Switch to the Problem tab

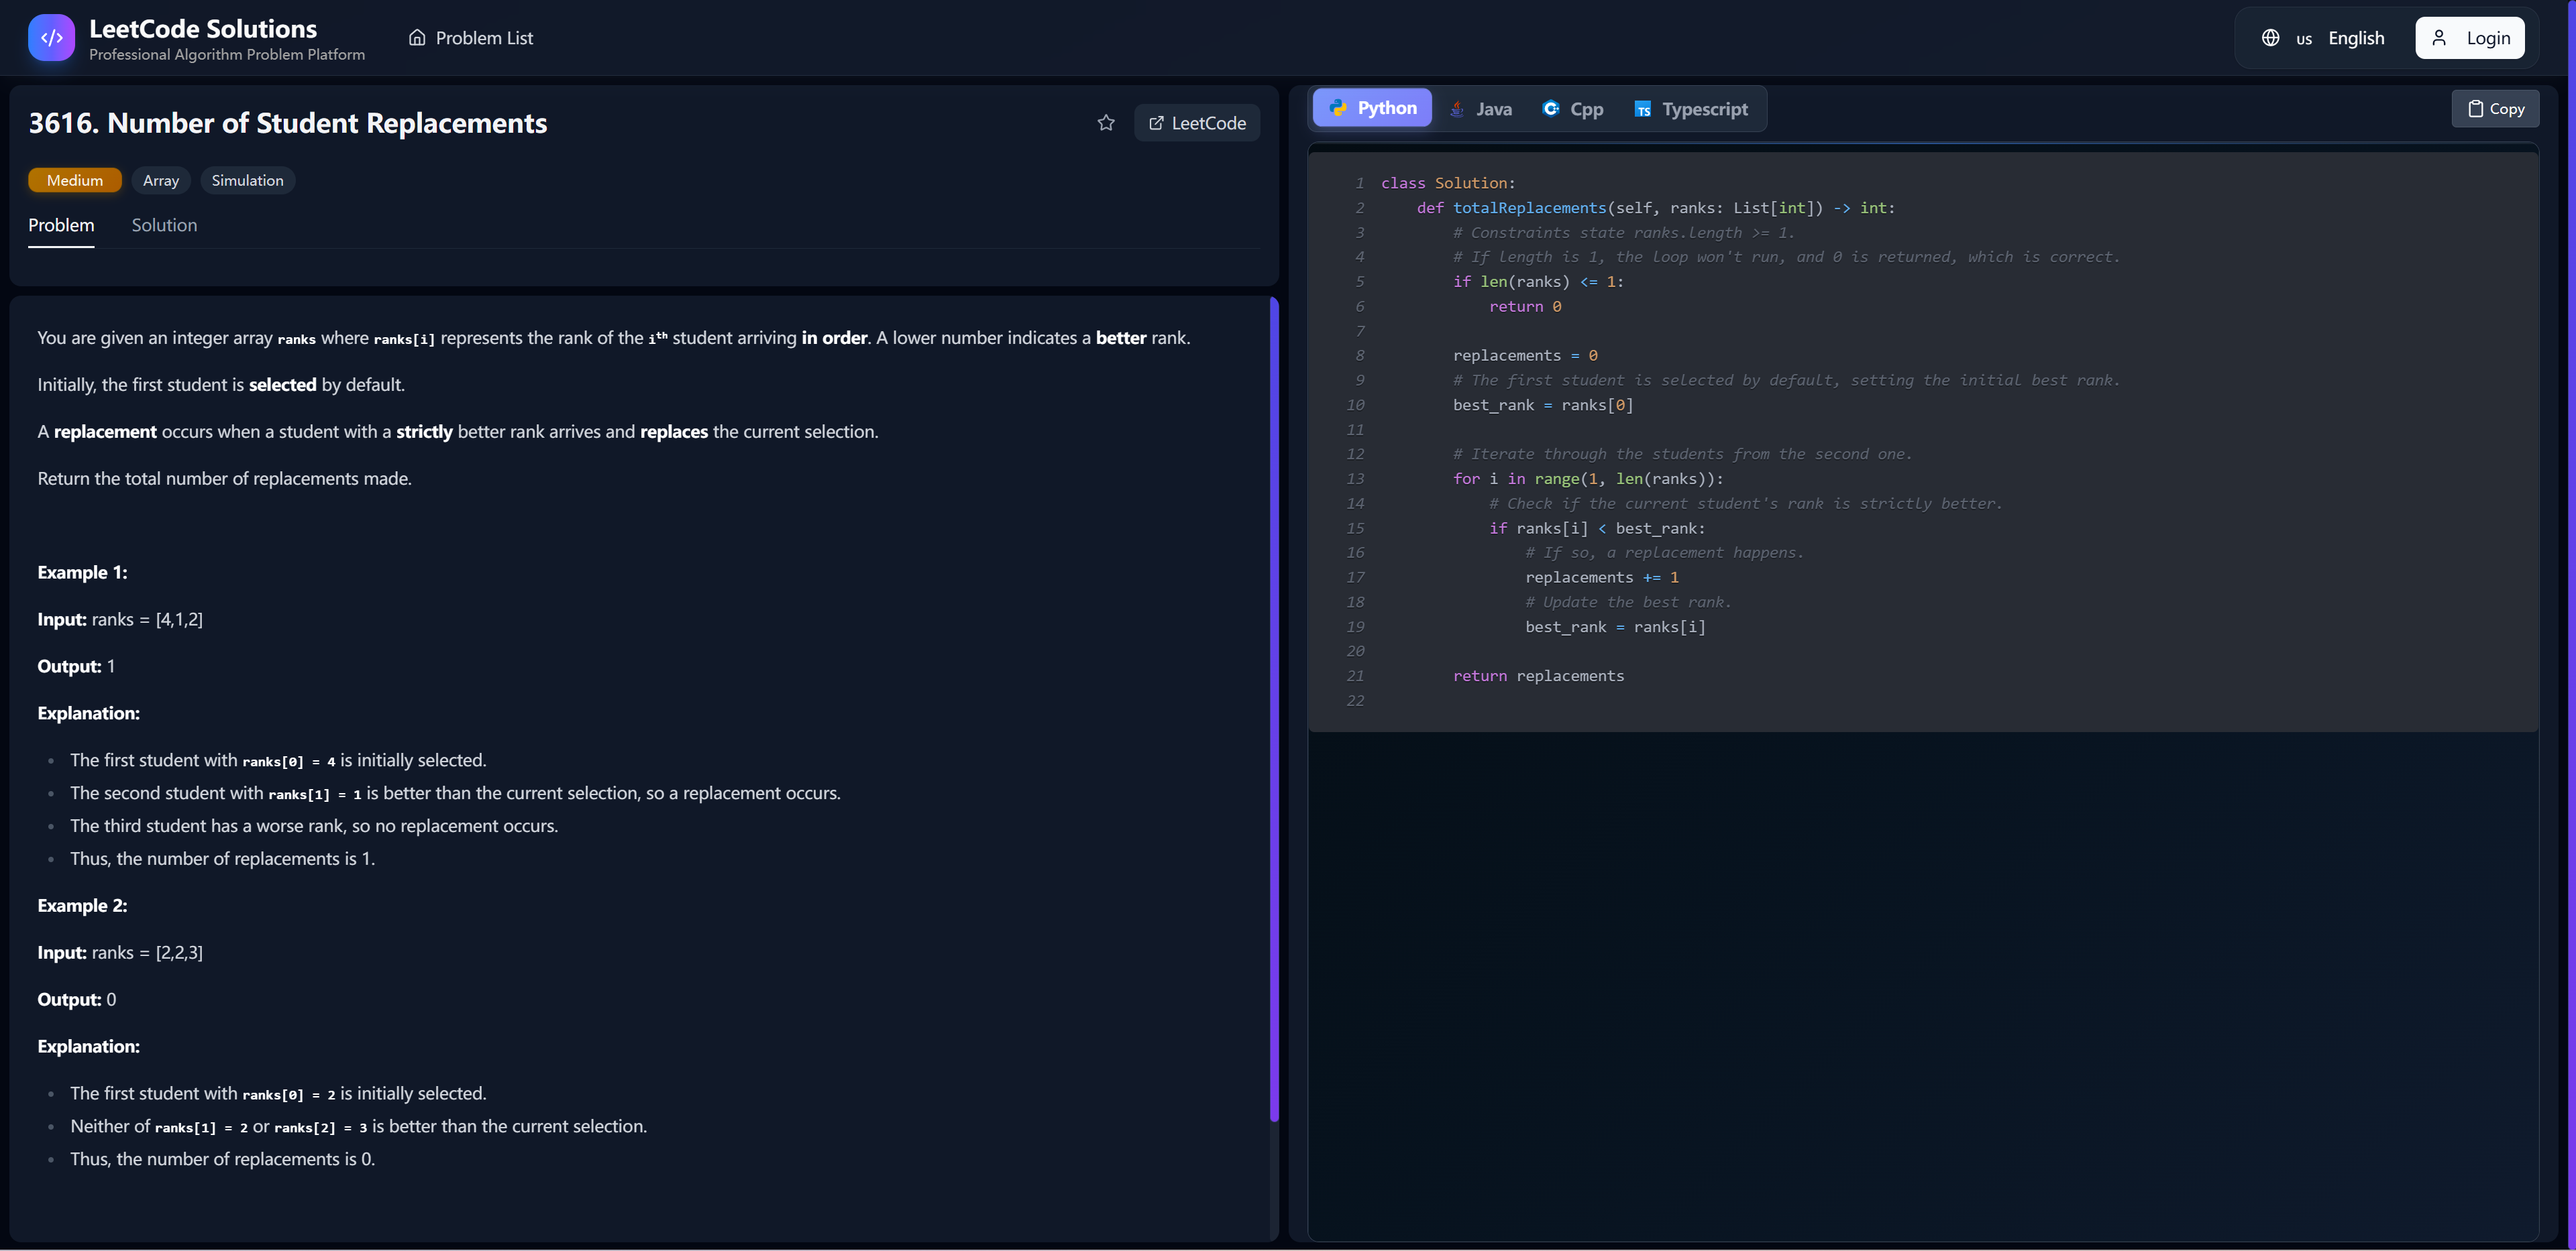[x=61, y=226]
